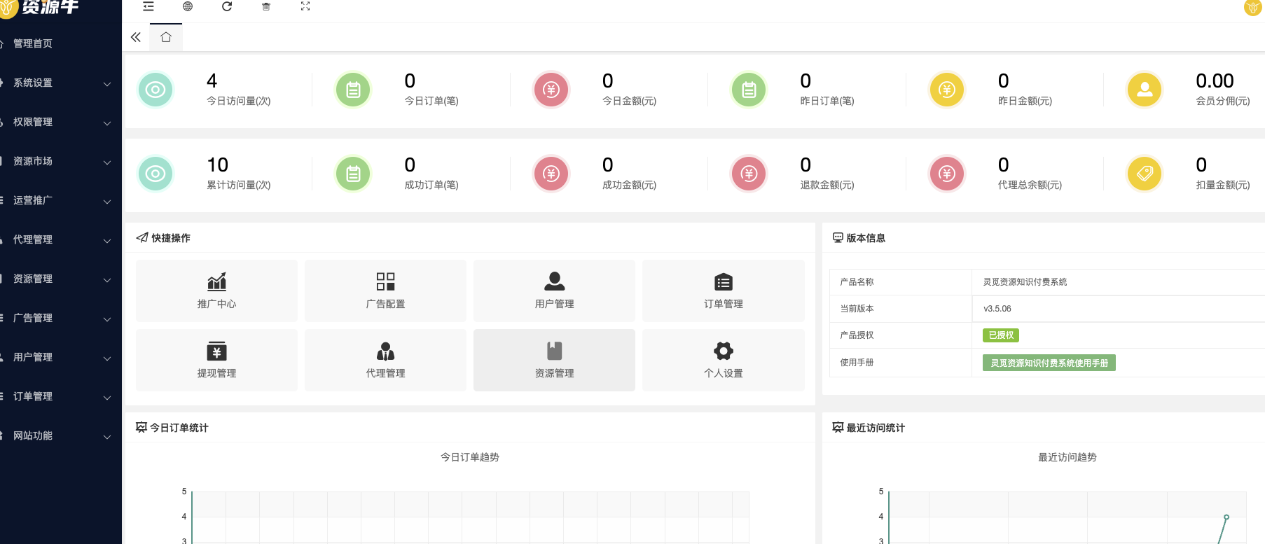1265x544 pixels.
Task: Click the green 已授权 badge
Action: click(x=1000, y=335)
